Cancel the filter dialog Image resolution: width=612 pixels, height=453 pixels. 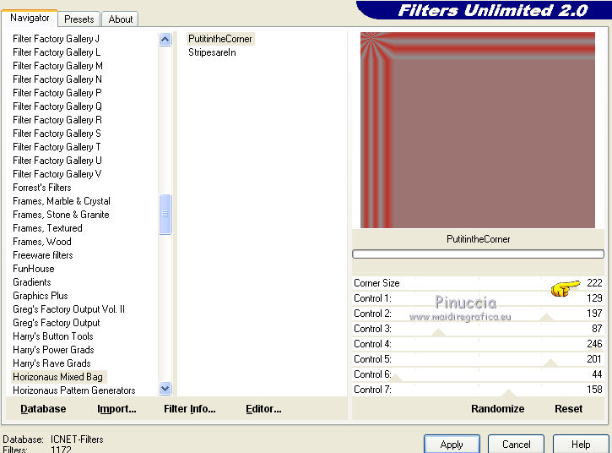pyautogui.click(x=516, y=445)
